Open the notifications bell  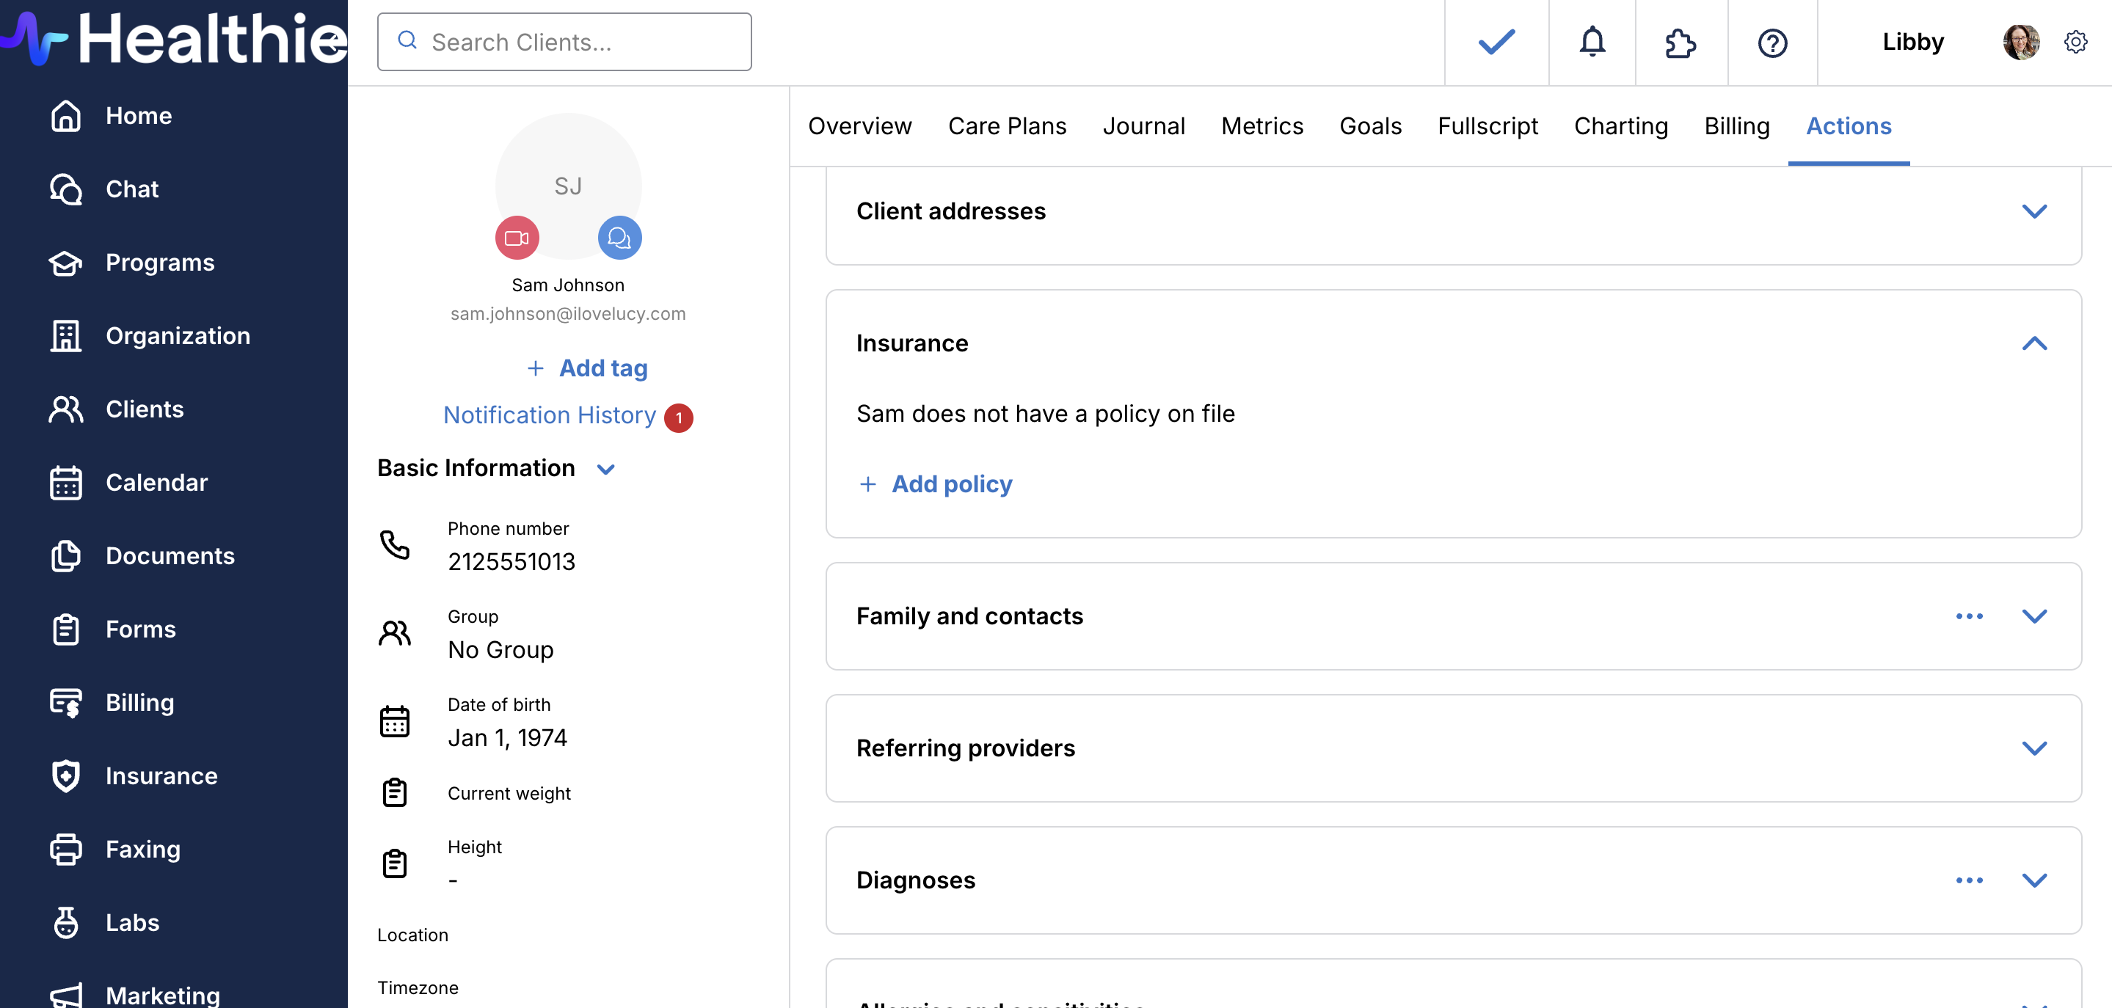tap(1592, 42)
